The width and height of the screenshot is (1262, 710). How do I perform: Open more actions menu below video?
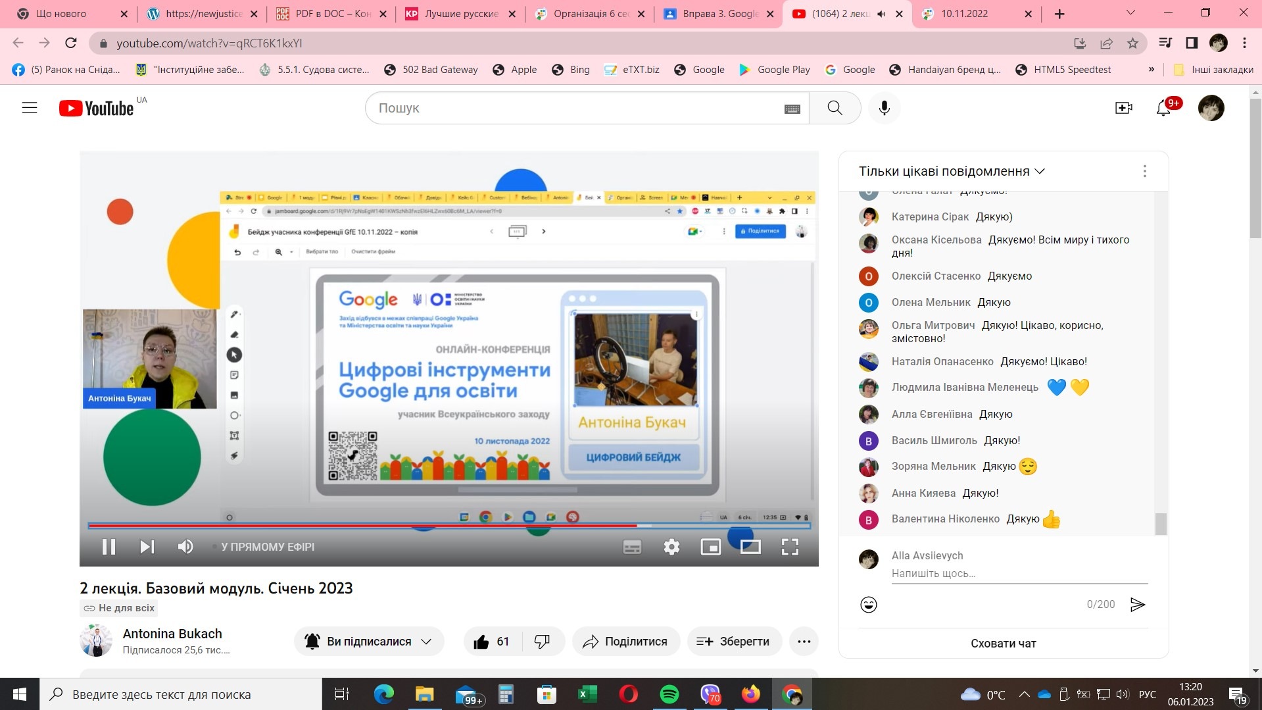(x=804, y=642)
